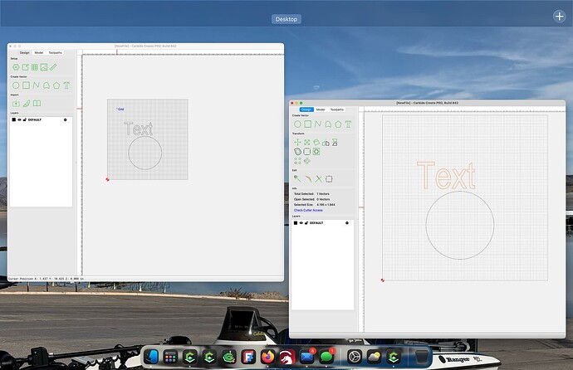
Task: Click the Move transform icon in right window
Action: [297, 143]
